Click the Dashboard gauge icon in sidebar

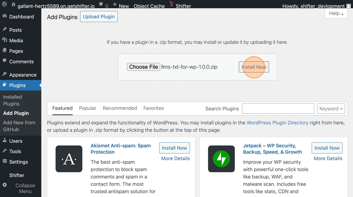(4, 16)
